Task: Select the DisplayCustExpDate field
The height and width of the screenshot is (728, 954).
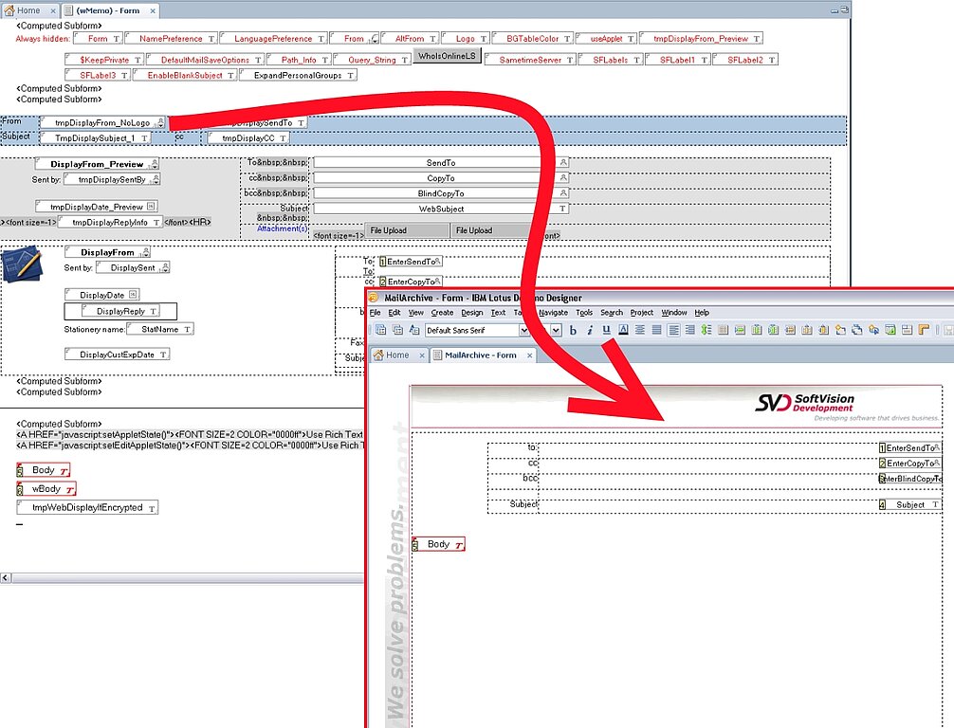Action: [x=117, y=355]
